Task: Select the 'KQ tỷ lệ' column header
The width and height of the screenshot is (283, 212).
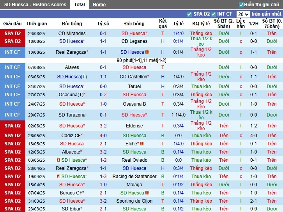Action: [x=201, y=24]
